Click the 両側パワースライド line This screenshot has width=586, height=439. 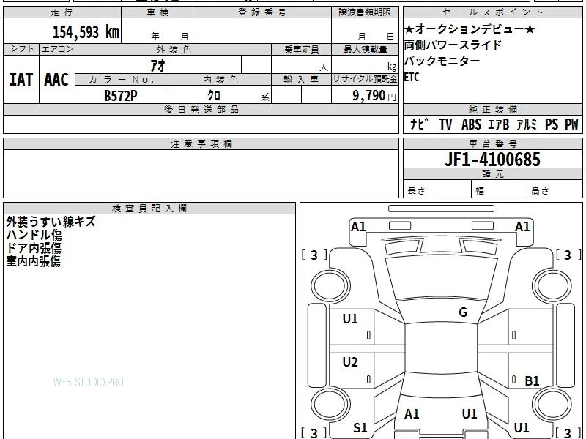(453, 45)
